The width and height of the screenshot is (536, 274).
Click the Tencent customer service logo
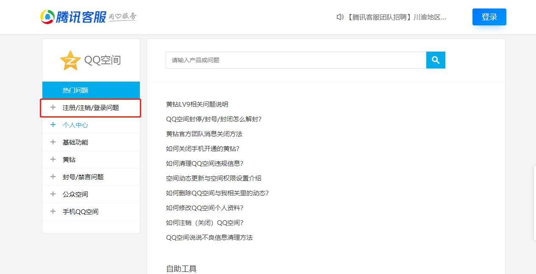tap(73, 16)
